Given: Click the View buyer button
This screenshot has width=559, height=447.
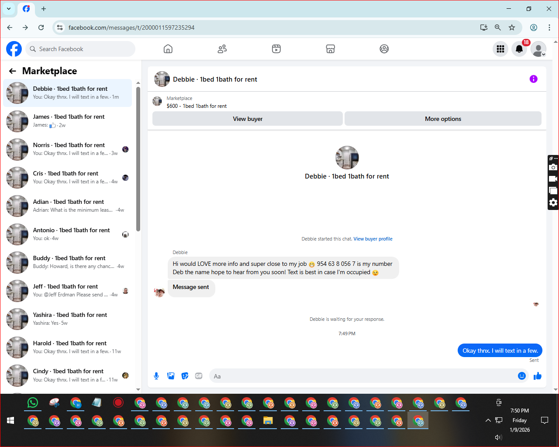Looking at the screenshot, I should coord(248,119).
